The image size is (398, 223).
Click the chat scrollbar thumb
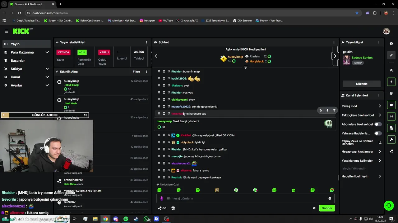[338, 178]
